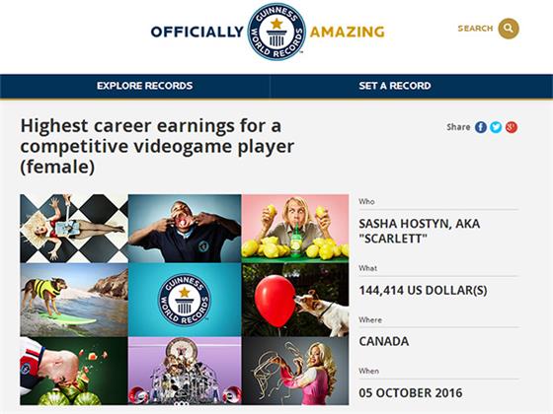Image resolution: width=553 pixels, height=414 pixels.
Task: Click the gold search magnifier icon
Action: 509,29
